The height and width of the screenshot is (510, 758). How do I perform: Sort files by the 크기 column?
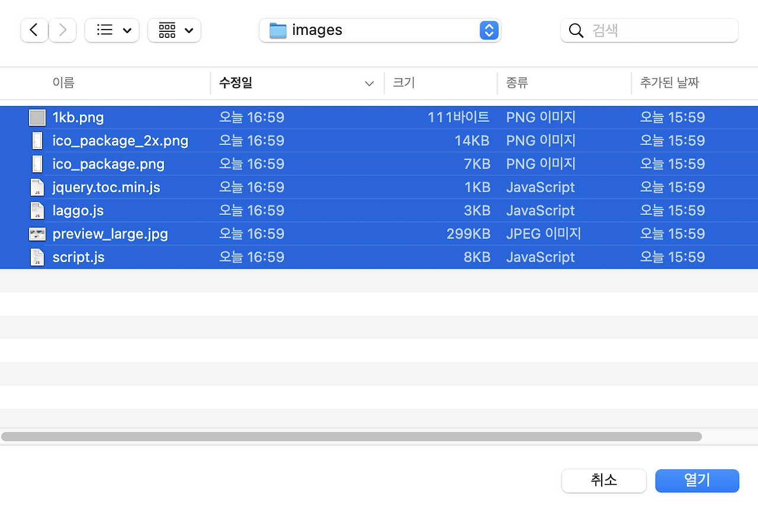[x=403, y=83]
